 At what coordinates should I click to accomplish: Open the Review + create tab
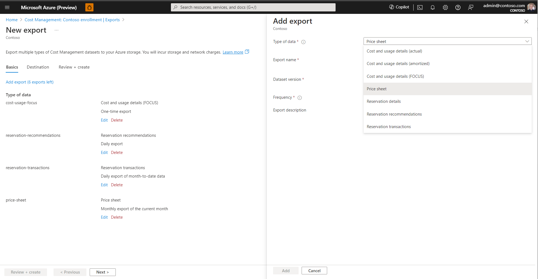tap(74, 67)
